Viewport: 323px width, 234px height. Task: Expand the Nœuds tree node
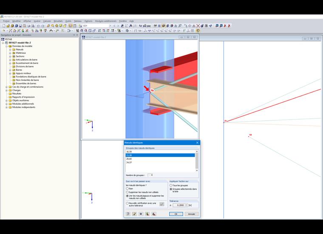10,49
